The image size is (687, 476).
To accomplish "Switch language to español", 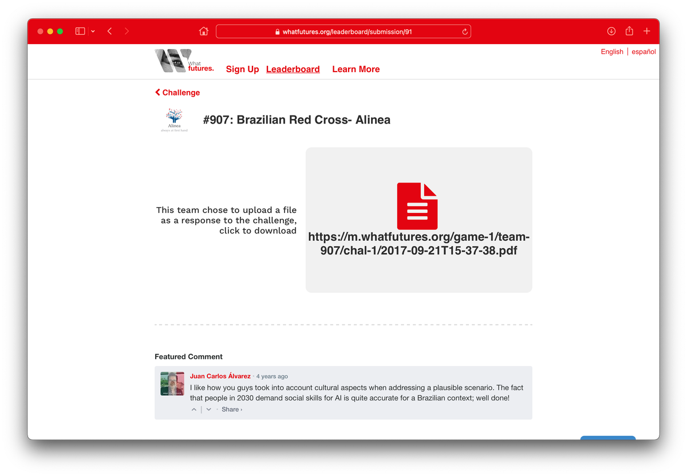I will (x=644, y=51).
